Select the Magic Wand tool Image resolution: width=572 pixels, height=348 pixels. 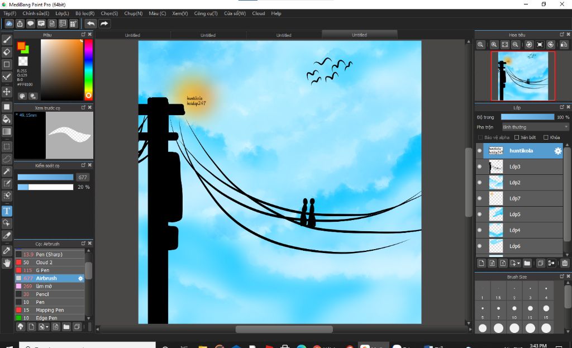tap(7, 171)
